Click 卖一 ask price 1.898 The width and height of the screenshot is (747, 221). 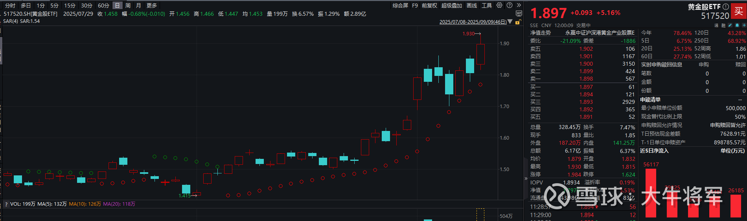point(586,79)
